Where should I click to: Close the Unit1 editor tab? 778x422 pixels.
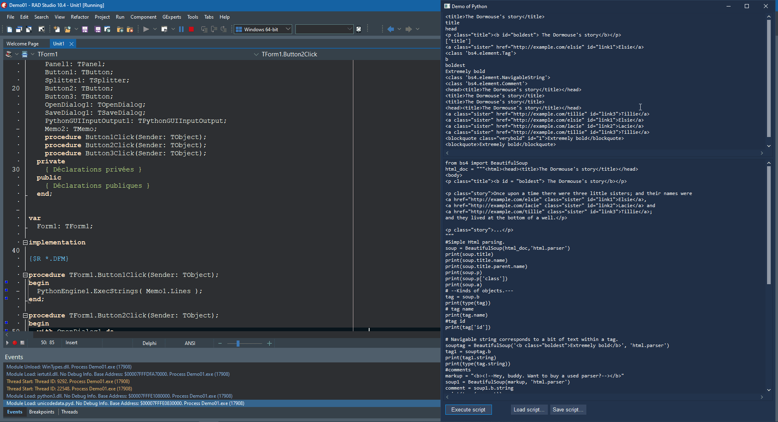[71, 44]
